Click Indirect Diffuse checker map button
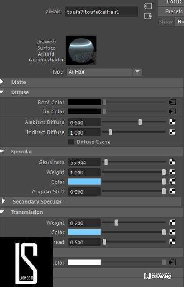 [172, 132]
